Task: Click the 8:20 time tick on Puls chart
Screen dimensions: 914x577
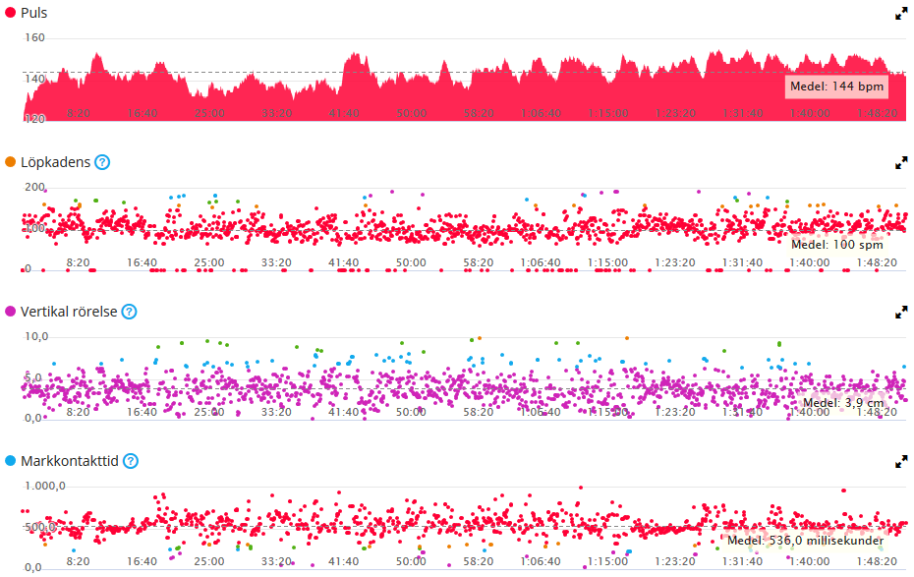Action: pyautogui.click(x=78, y=113)
